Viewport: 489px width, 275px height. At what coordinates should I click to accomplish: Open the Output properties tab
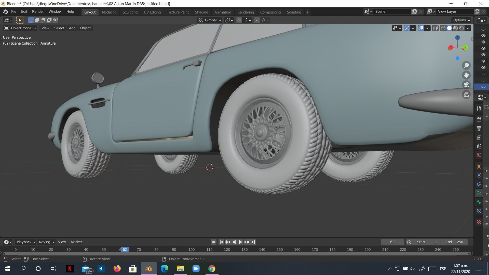click(479, 128)
